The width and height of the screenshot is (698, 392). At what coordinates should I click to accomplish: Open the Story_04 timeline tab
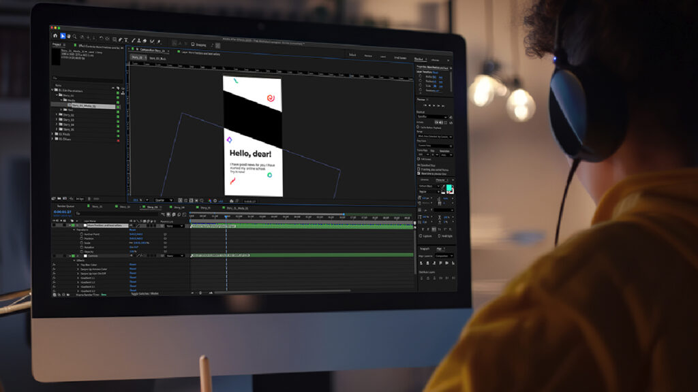point(178,207)
